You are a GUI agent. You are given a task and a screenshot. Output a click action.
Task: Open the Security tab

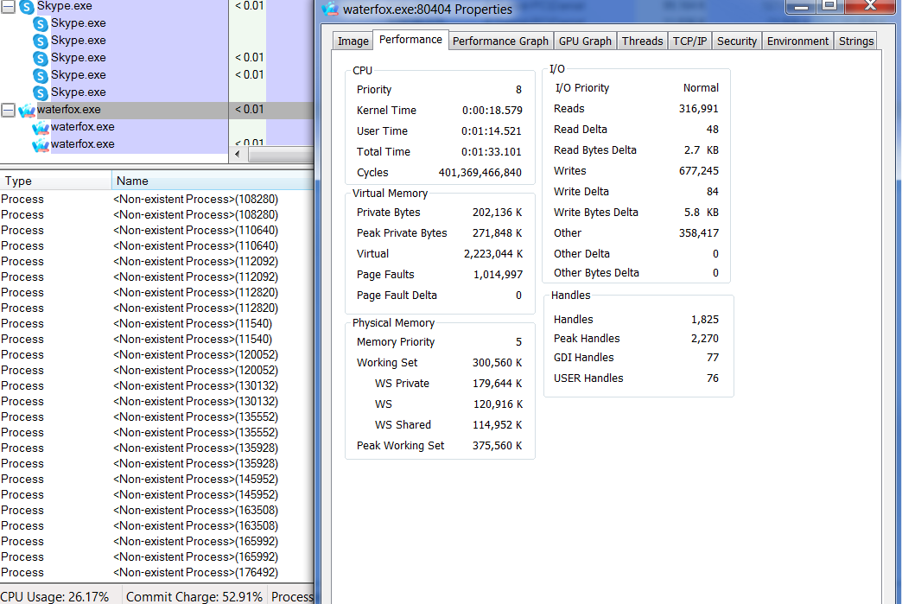(x=736, y=41)
